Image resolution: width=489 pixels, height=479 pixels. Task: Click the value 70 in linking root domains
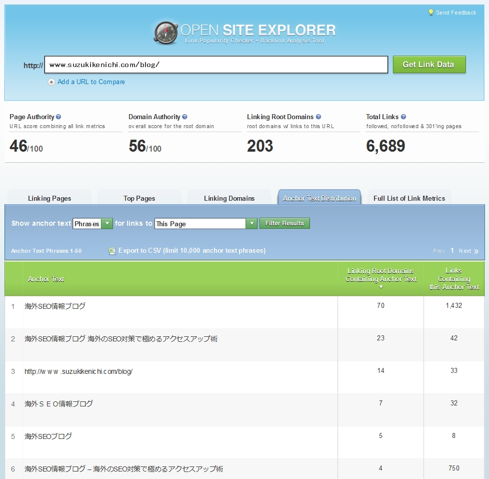[x=380, y=305]
